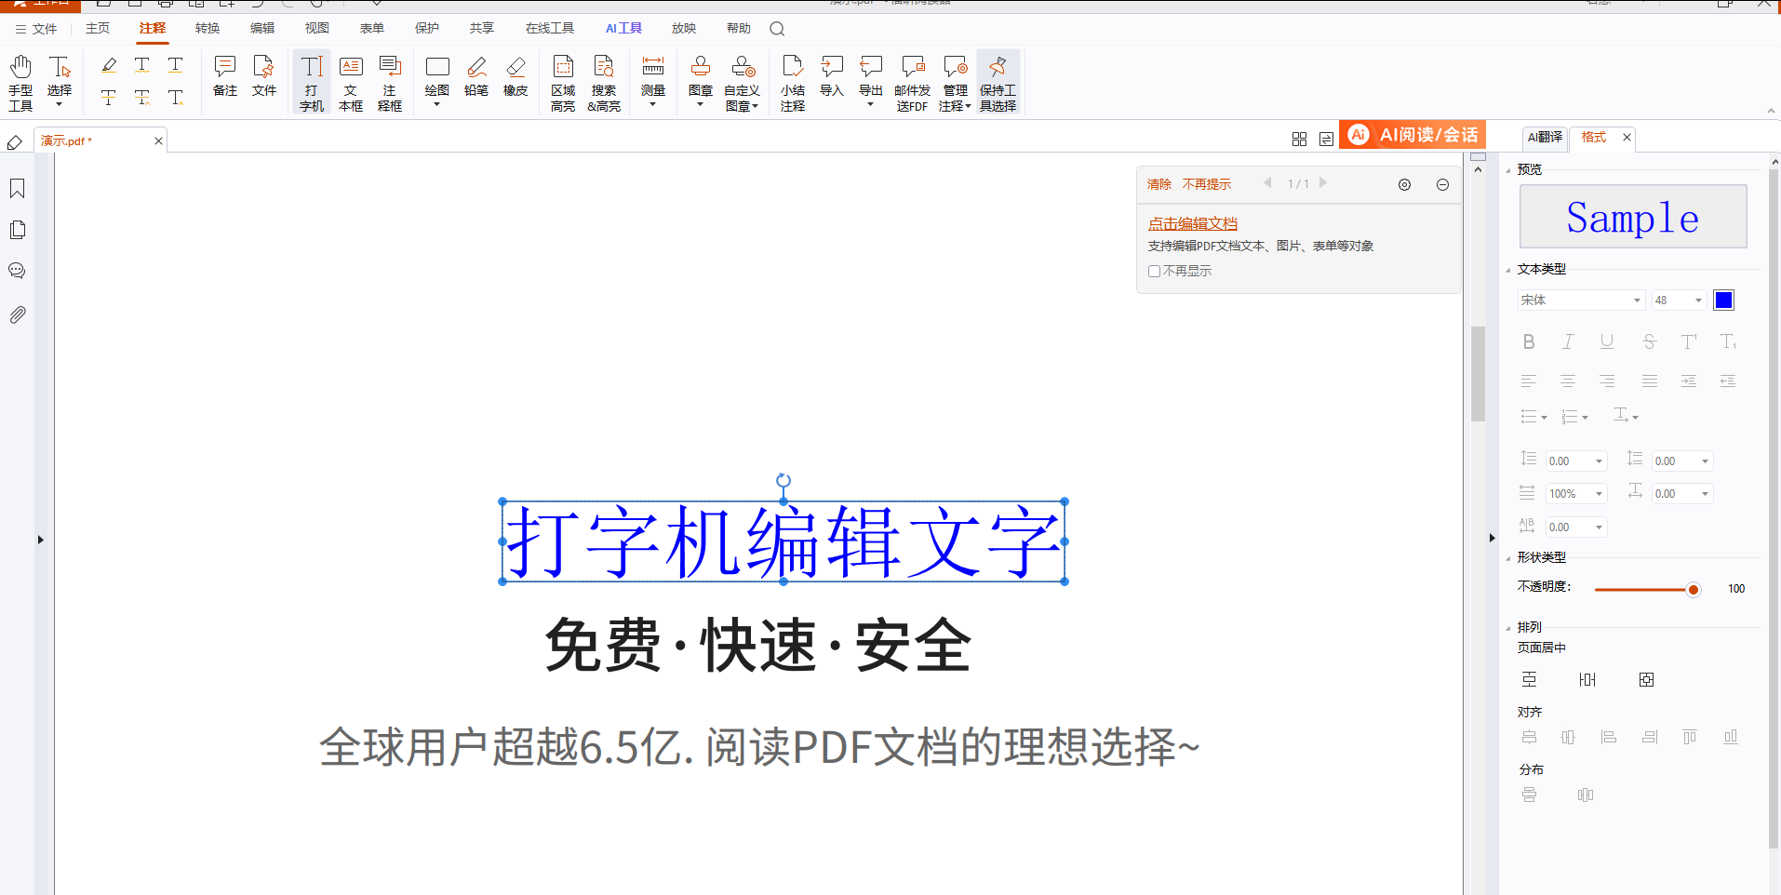Select the 手型工具 hand tool
Viewport: 1781px width, 895px height.
20,83
